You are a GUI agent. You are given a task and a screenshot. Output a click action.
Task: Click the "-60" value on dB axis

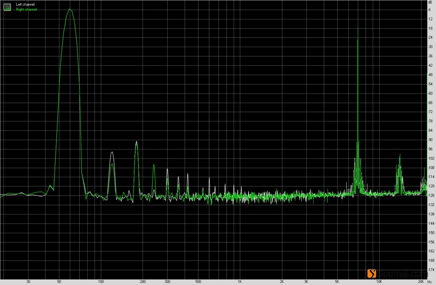(x=431, y=93)
